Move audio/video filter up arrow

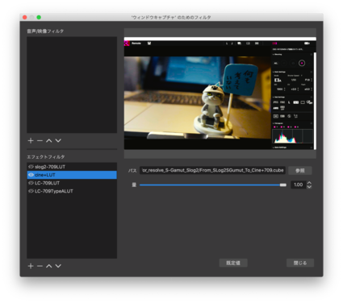pyautogui.click(x=48, y=140)
